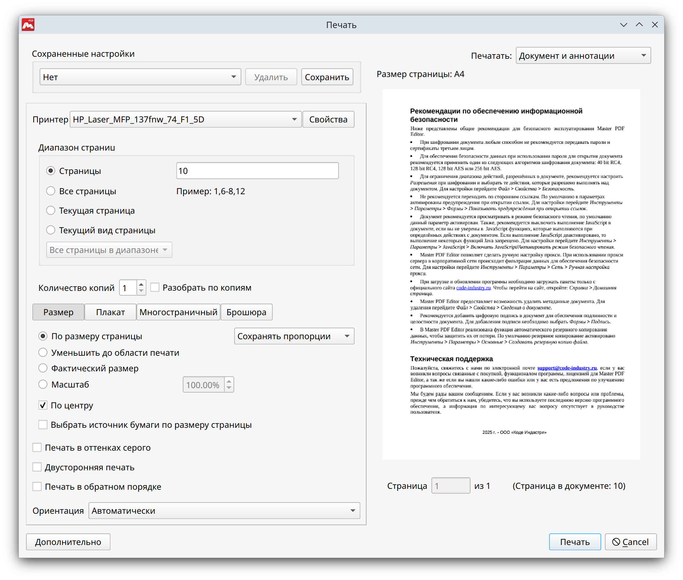The height and width of the screenshot is (580, 683).
Task: Click the page range input showing 10
Action: coord(257,171)
